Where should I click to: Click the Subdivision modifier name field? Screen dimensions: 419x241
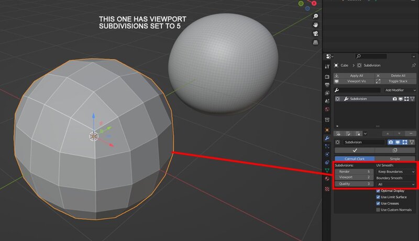[363, 142]
